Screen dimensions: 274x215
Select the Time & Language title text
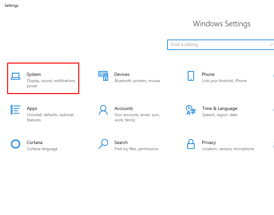click(219, 109)
